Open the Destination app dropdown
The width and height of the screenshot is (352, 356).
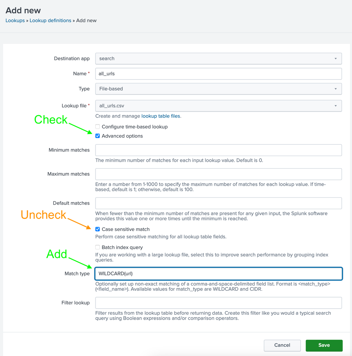click(218, 58)
